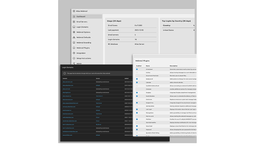Enable the Emoticons plugin

point(137,100)
